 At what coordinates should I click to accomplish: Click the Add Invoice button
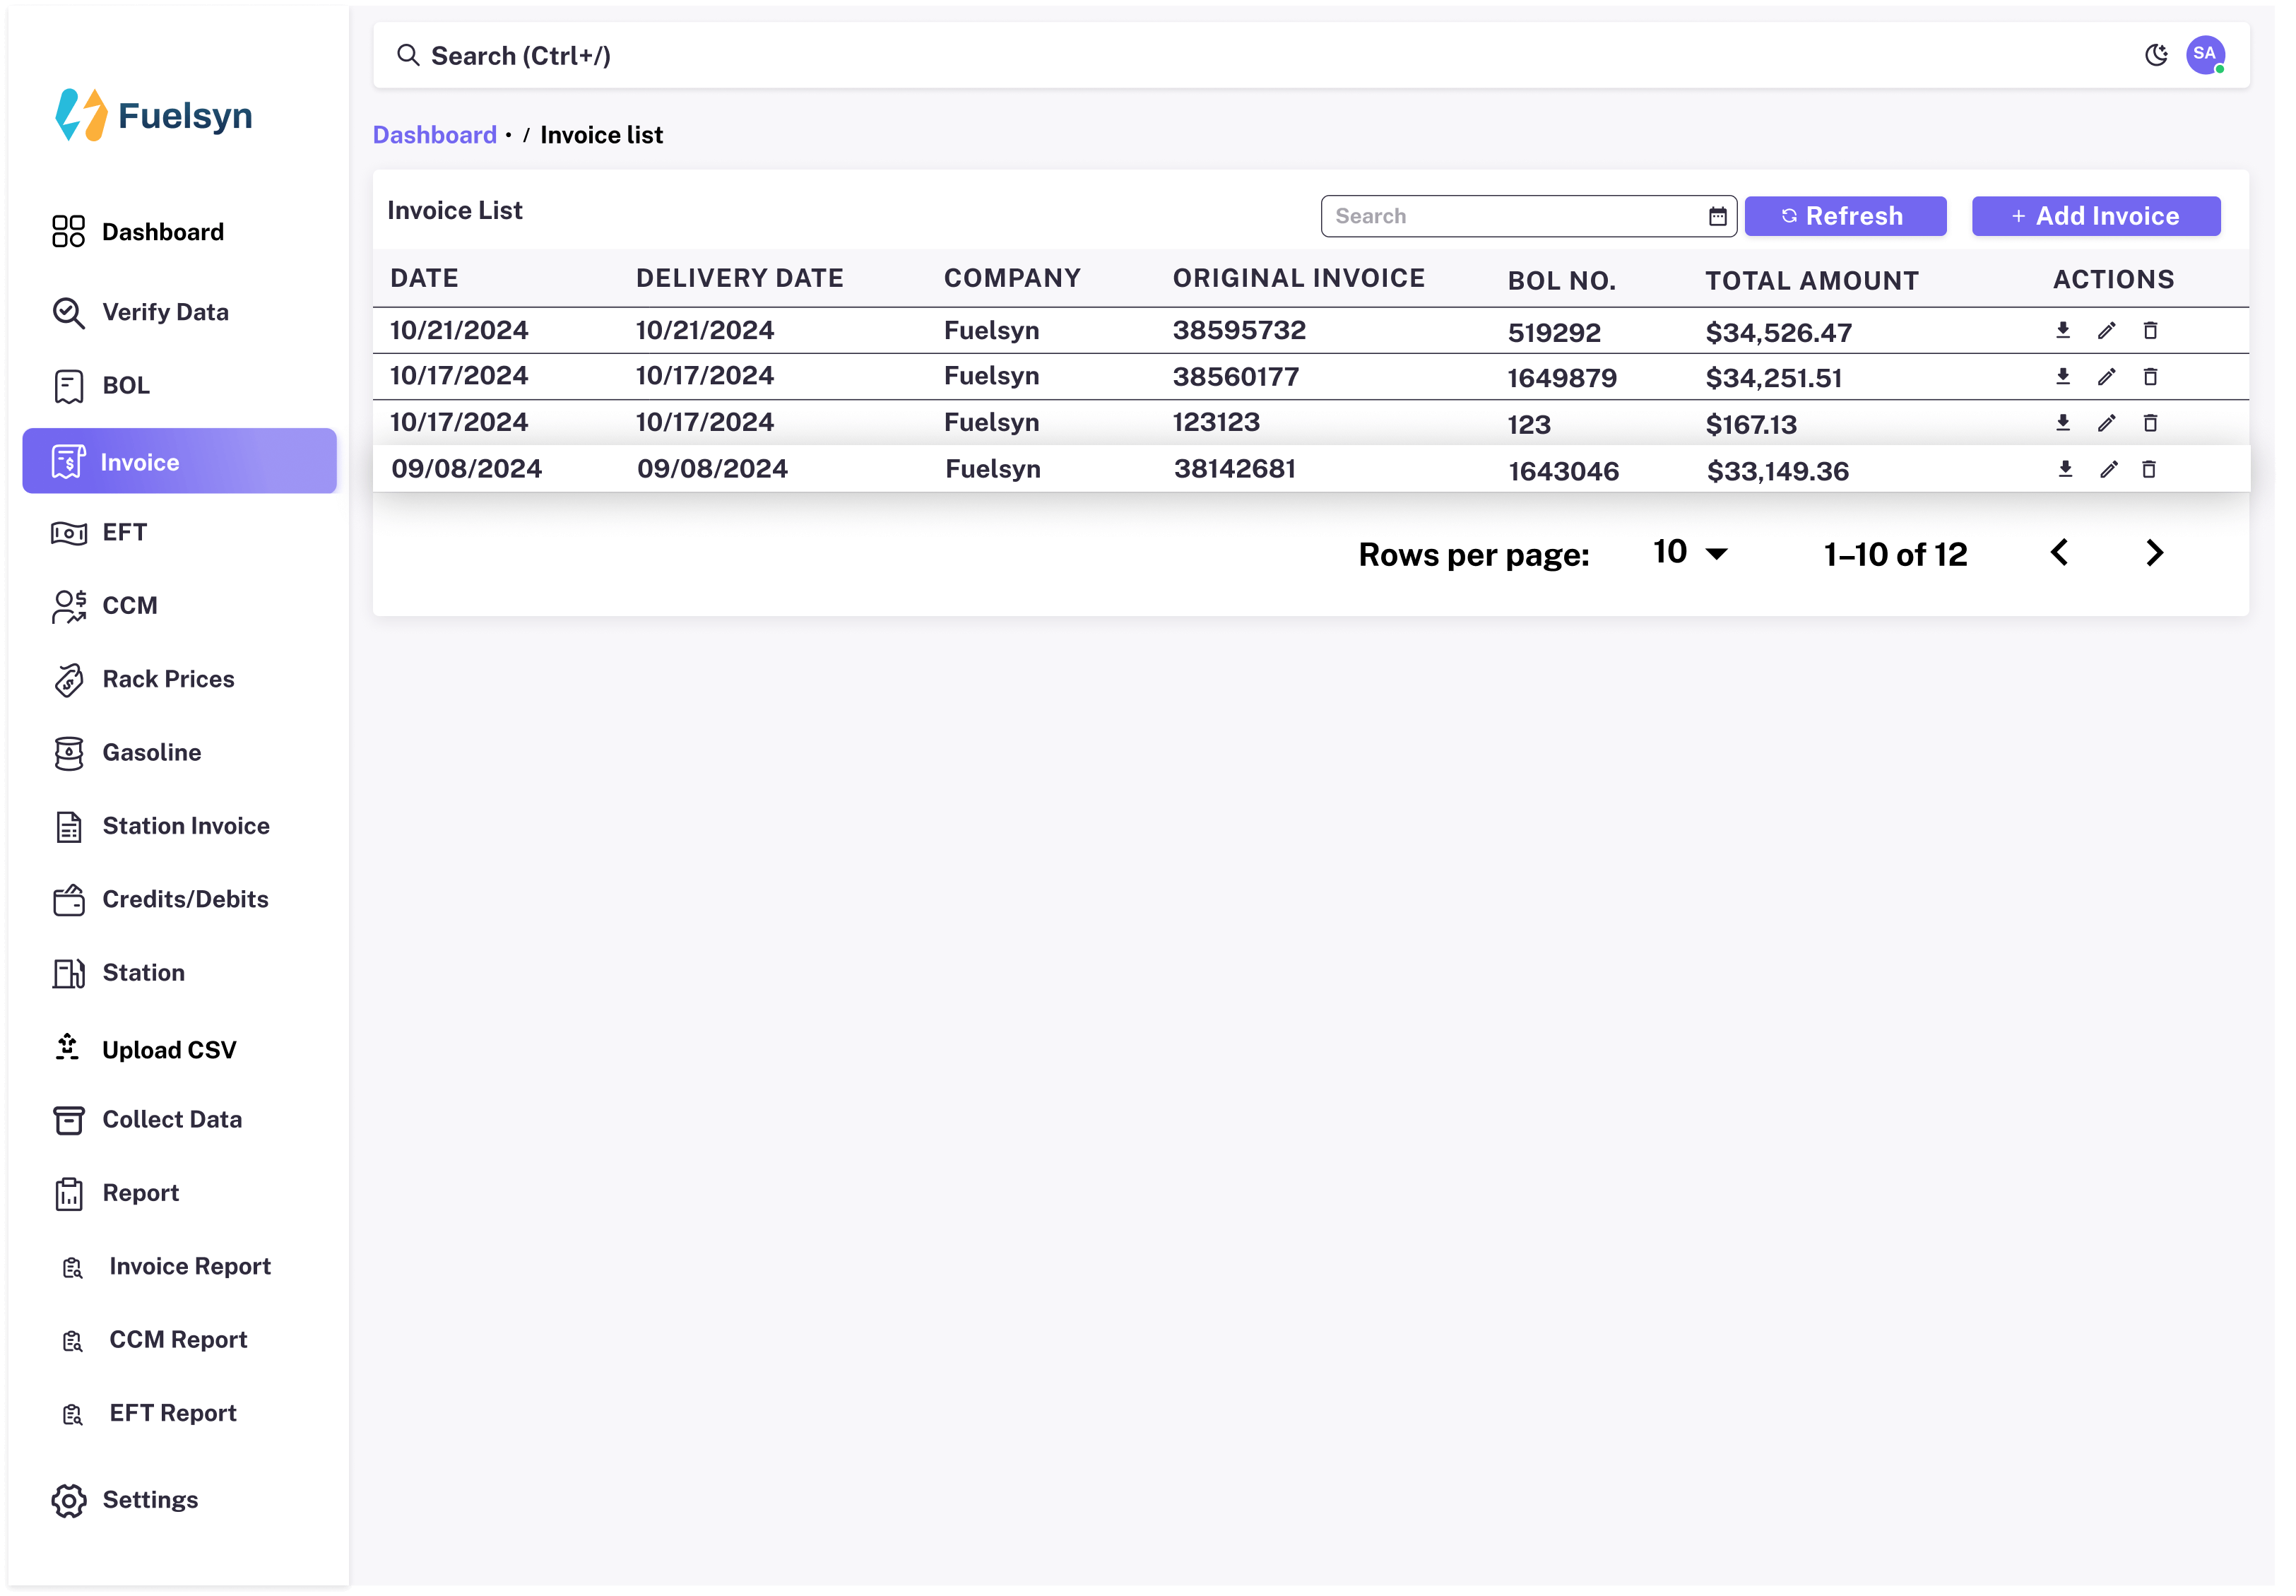pyautogui.click(x=2095, y=216)
